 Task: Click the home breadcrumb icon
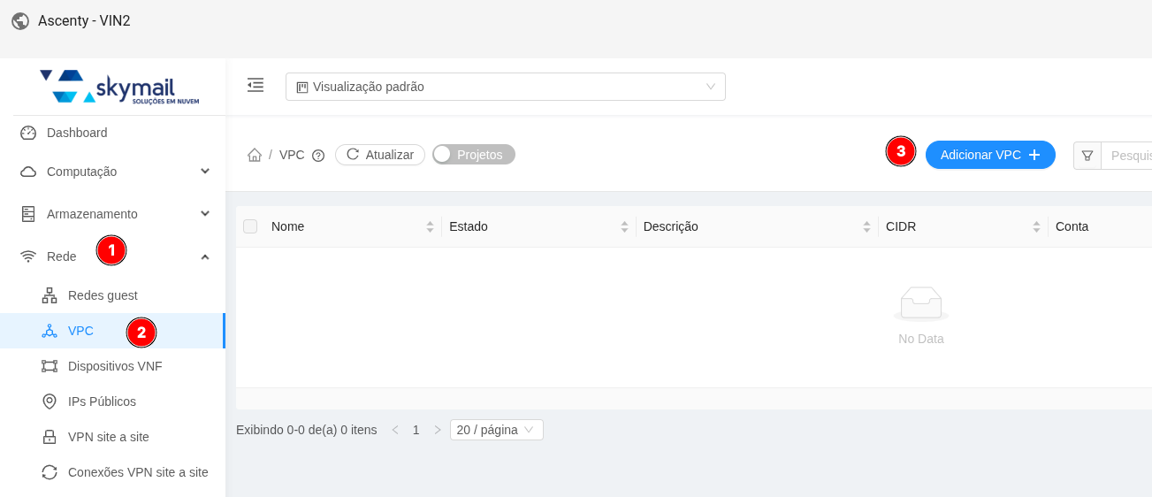(x=255, y=155)
